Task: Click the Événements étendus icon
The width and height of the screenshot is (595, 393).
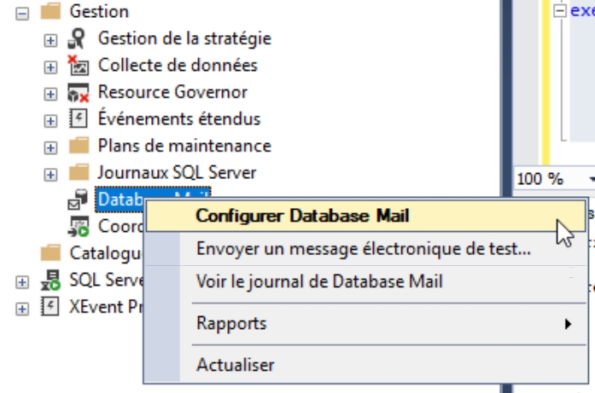Action: coord(79,119)
